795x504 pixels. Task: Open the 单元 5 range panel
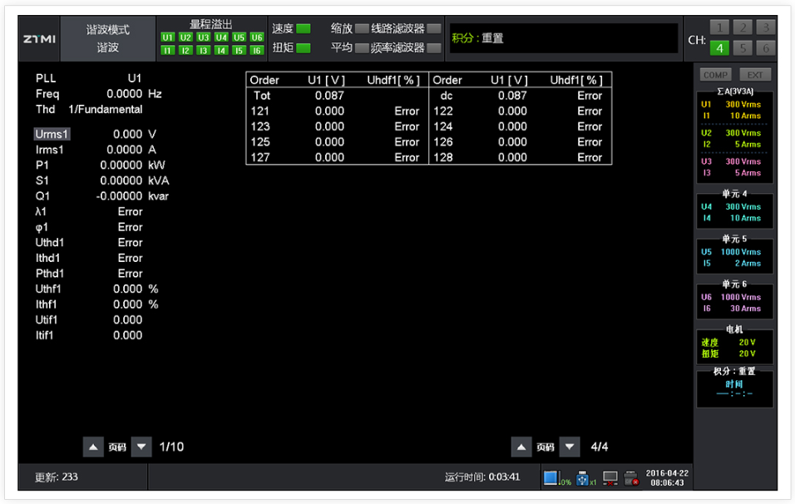pyautogui.click(x=735, y=256)
